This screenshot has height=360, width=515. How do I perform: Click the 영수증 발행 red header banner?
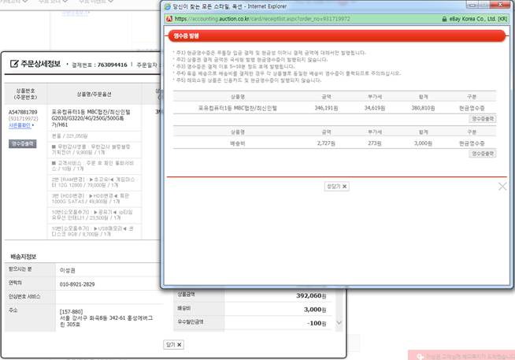[x=337, y=35]
